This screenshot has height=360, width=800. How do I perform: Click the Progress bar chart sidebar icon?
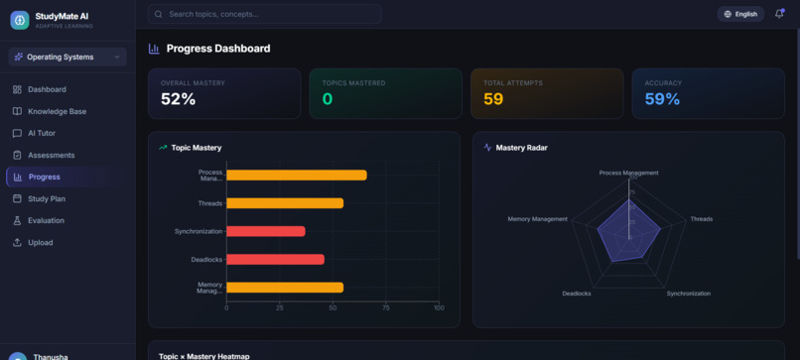point(18,177)
